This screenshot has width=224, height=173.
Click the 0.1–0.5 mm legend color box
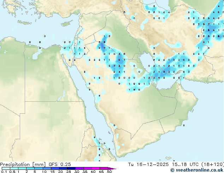click(6, 168)
